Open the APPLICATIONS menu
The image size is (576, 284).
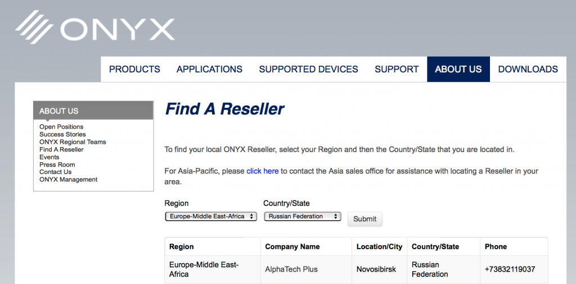[x=209, y=69]
